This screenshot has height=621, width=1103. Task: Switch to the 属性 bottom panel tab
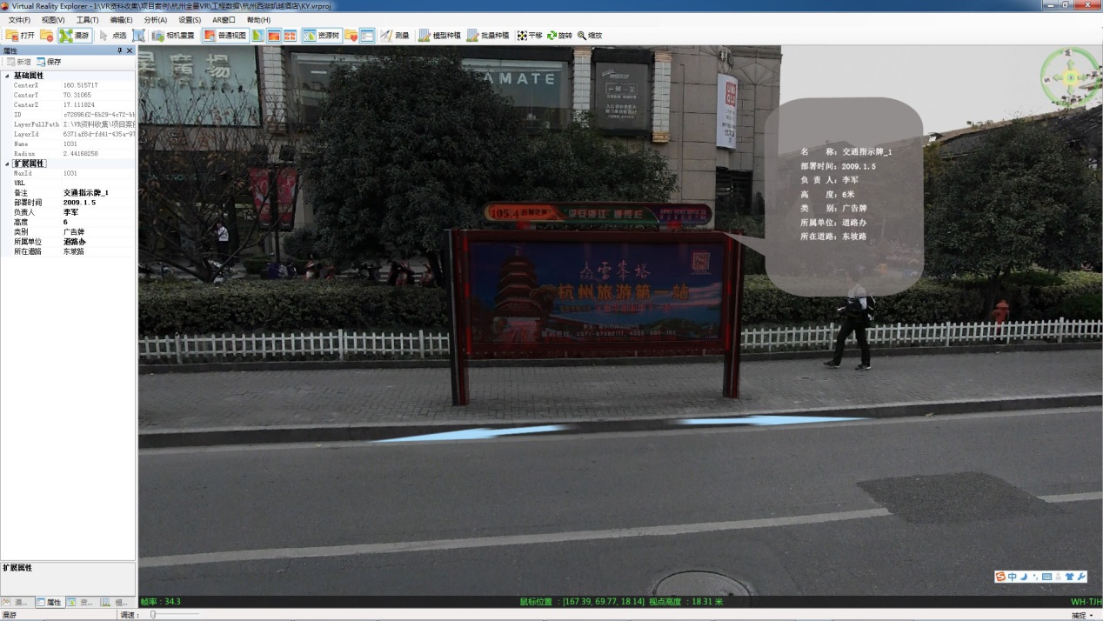49,602
